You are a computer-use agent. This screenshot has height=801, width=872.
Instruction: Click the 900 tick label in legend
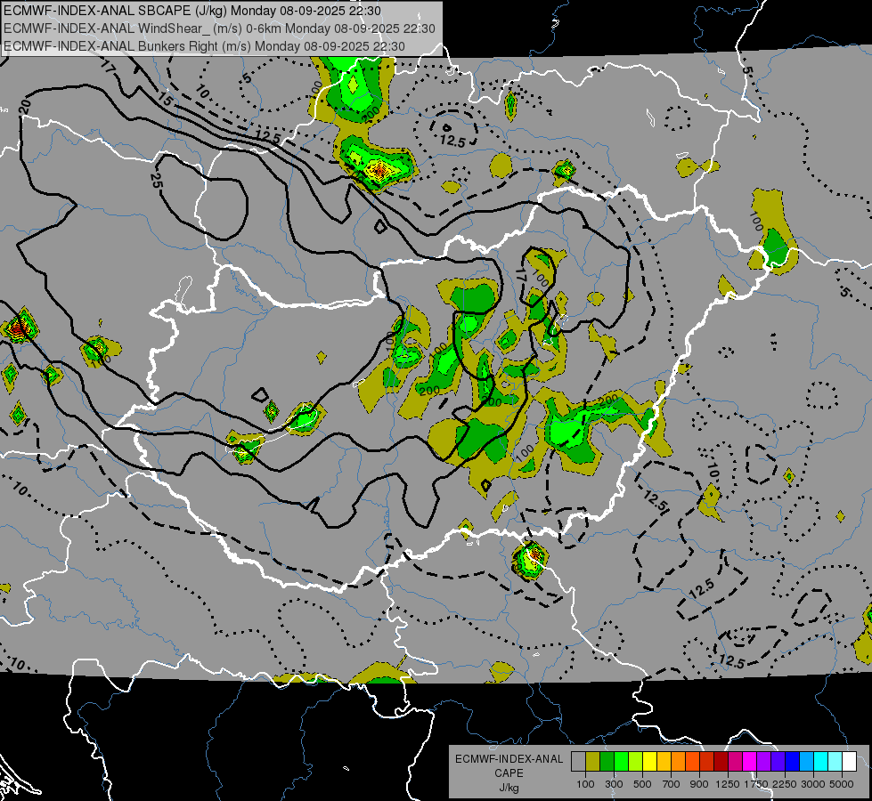(x=699, y=784)
